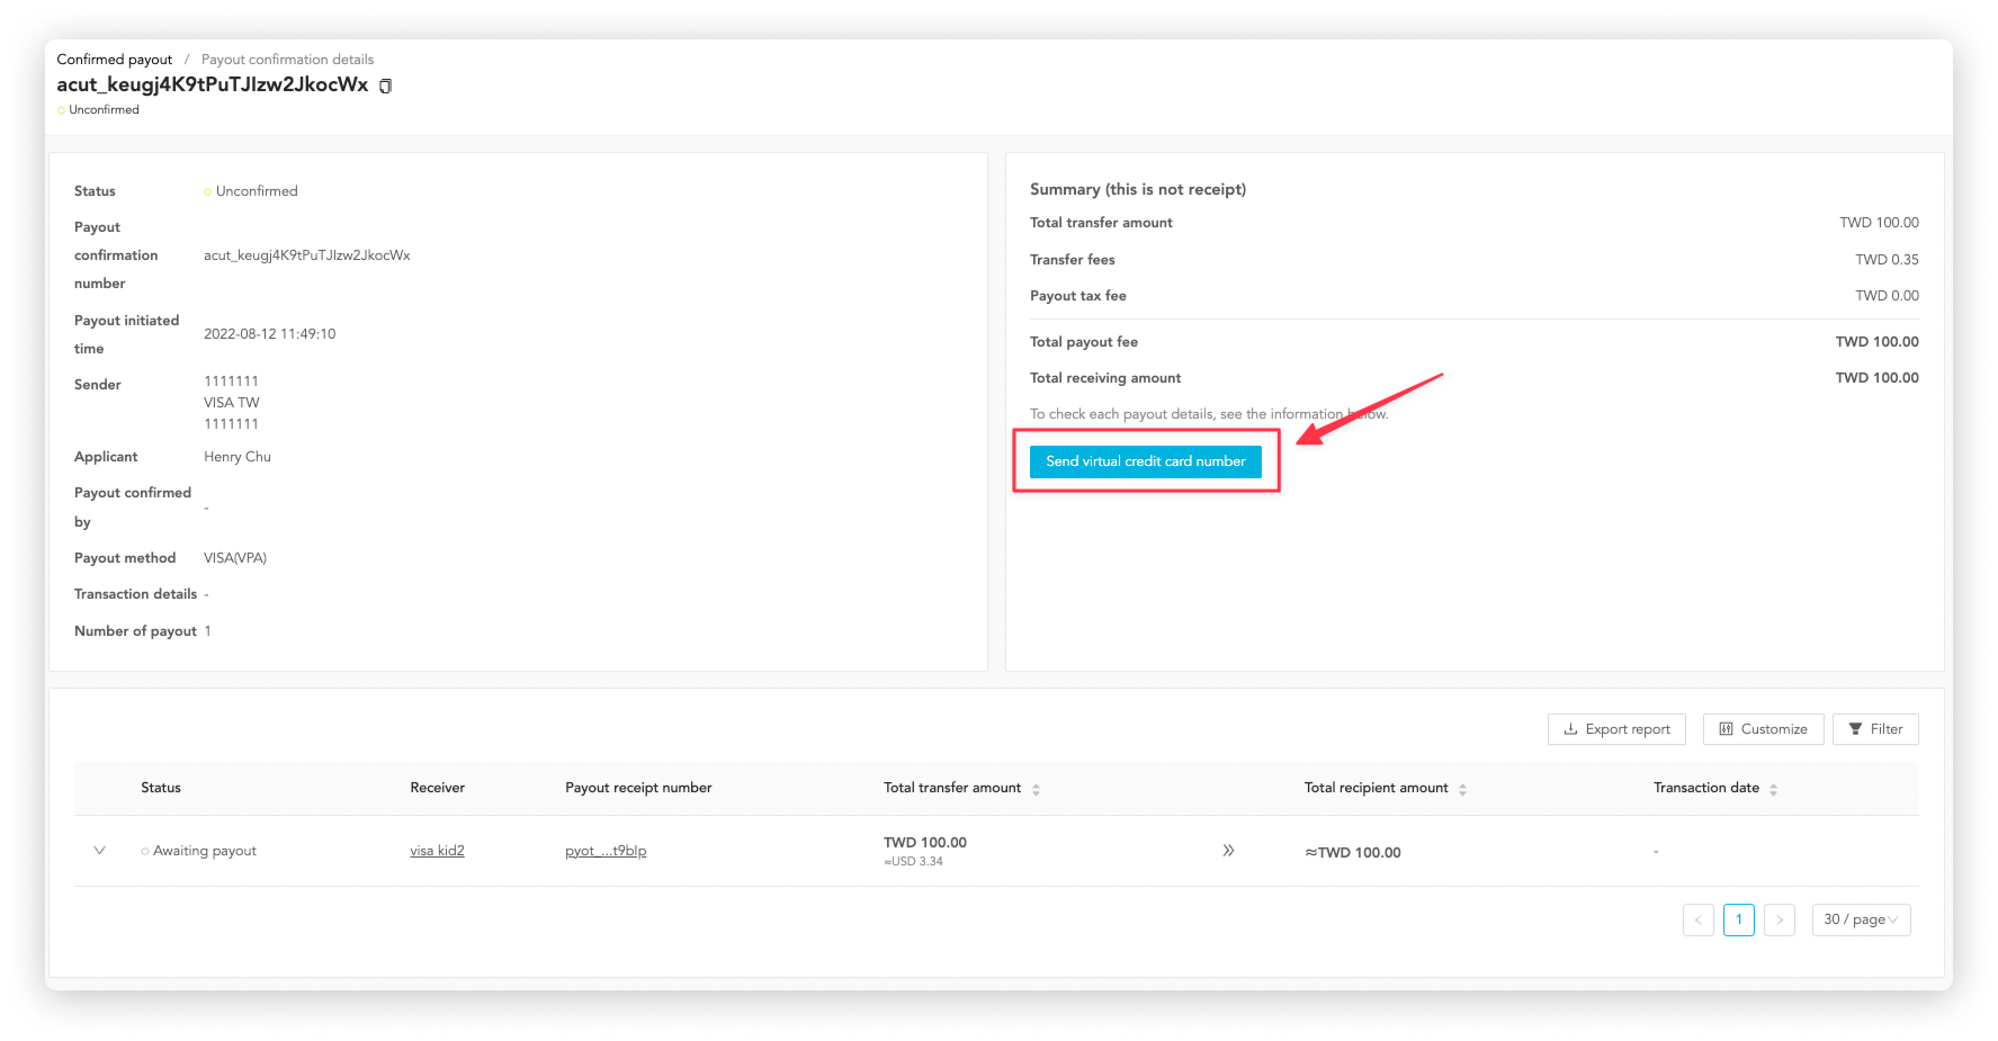Click Send virtual credit card number button
The image size is (1998, 1041).
(1144, 461)
